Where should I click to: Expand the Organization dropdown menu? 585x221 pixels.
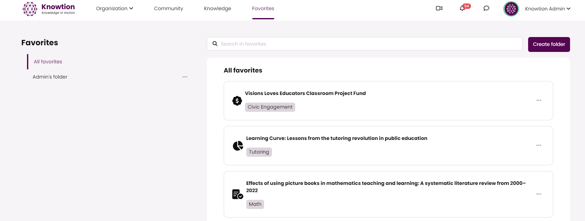coord(114,9)
